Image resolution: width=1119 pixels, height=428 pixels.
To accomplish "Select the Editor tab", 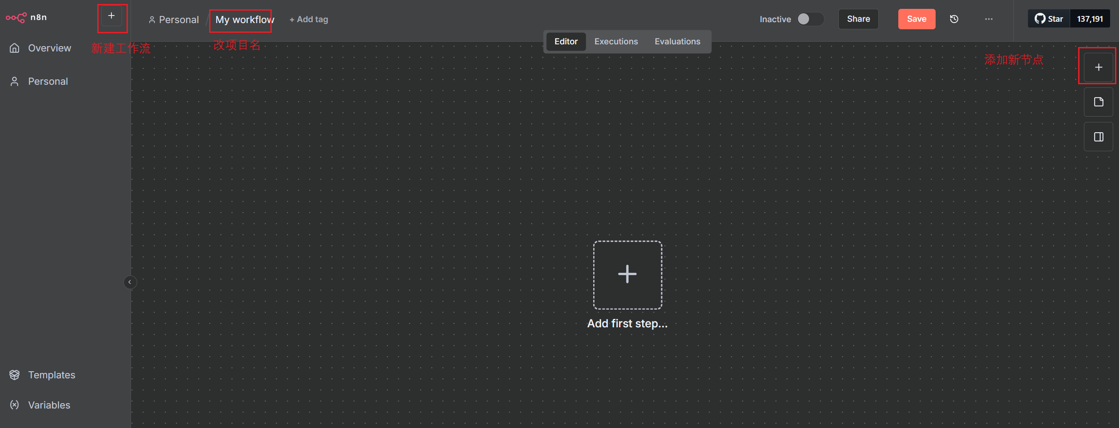I will click(x=566, y=42).
